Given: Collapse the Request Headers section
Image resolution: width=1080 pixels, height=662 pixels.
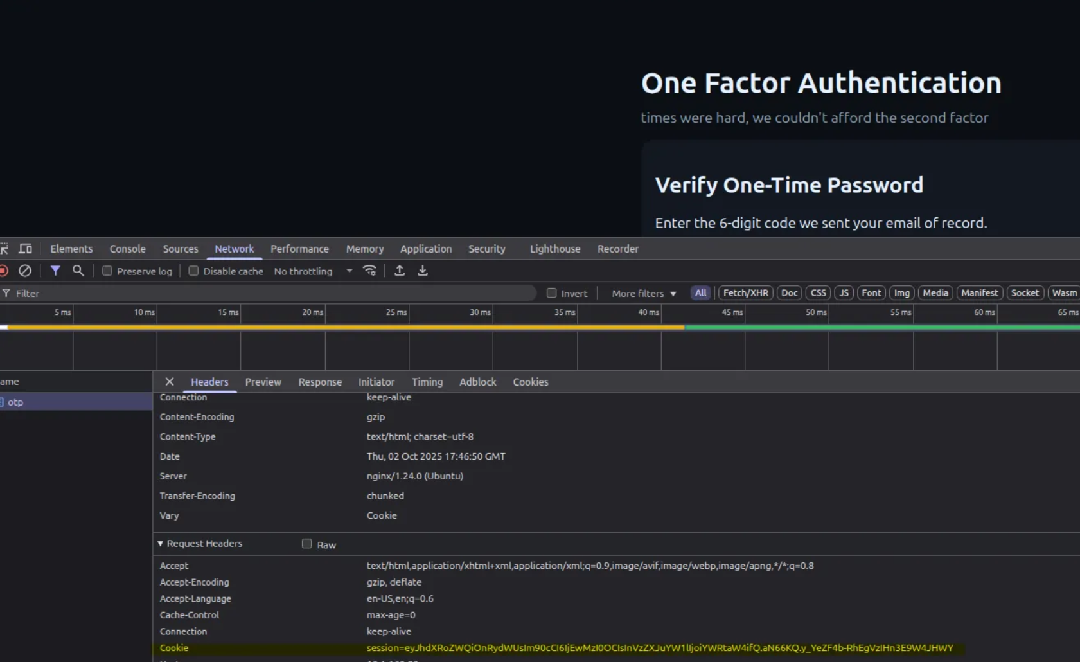Looking at the screenshot, I should coord(160,543).
